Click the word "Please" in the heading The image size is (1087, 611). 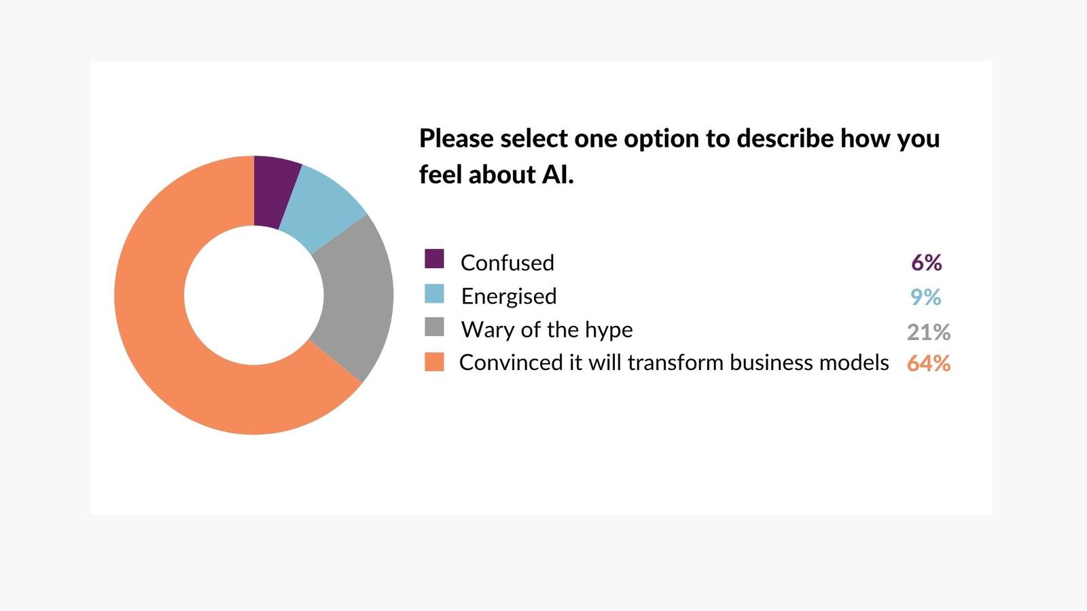pos(457,138)
